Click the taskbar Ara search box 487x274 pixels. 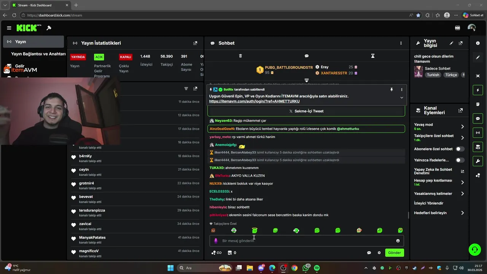(205, 268)
